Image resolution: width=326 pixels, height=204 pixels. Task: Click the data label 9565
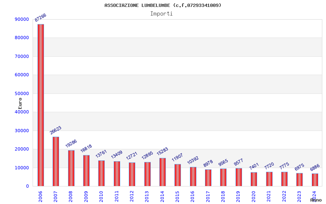223,162
